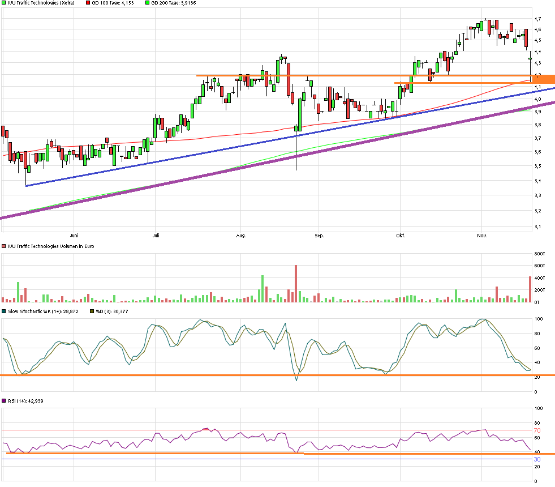Click the volume legend square icon
Viewport: 555px width, 487px height.
[3, 246]
